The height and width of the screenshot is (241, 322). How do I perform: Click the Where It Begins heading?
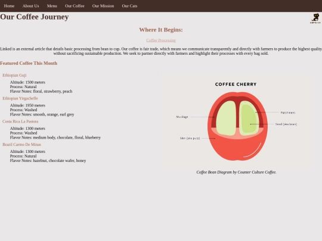[x=161, y=30]
